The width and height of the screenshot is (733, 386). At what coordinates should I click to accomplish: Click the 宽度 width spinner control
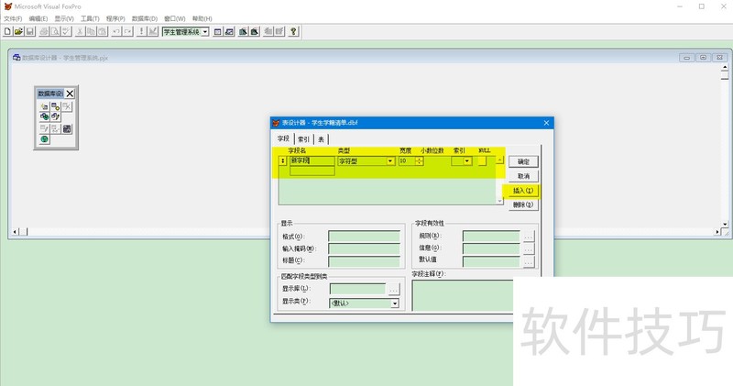click(x=419, y=160)
